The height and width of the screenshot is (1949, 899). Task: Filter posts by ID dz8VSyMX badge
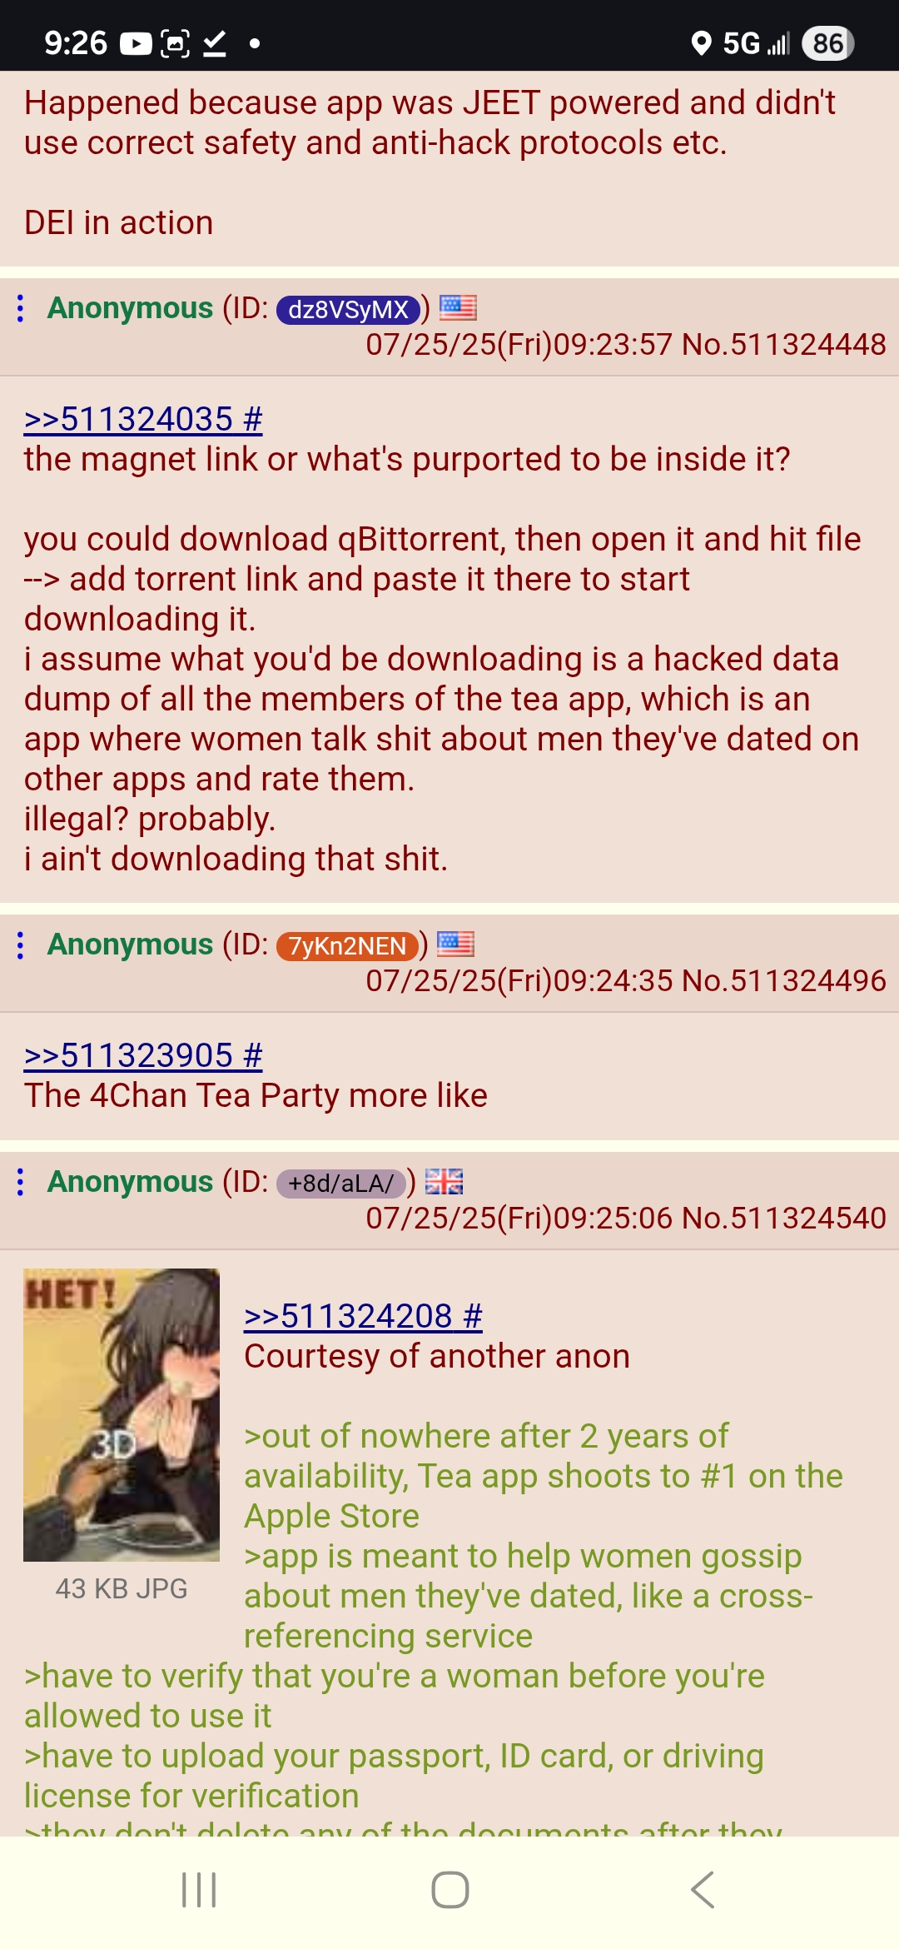[x=348, y=309]
